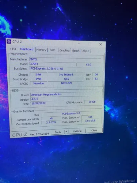Go to the Bench tab
This screenshot has width=137, height=183.
coord(76,51)
